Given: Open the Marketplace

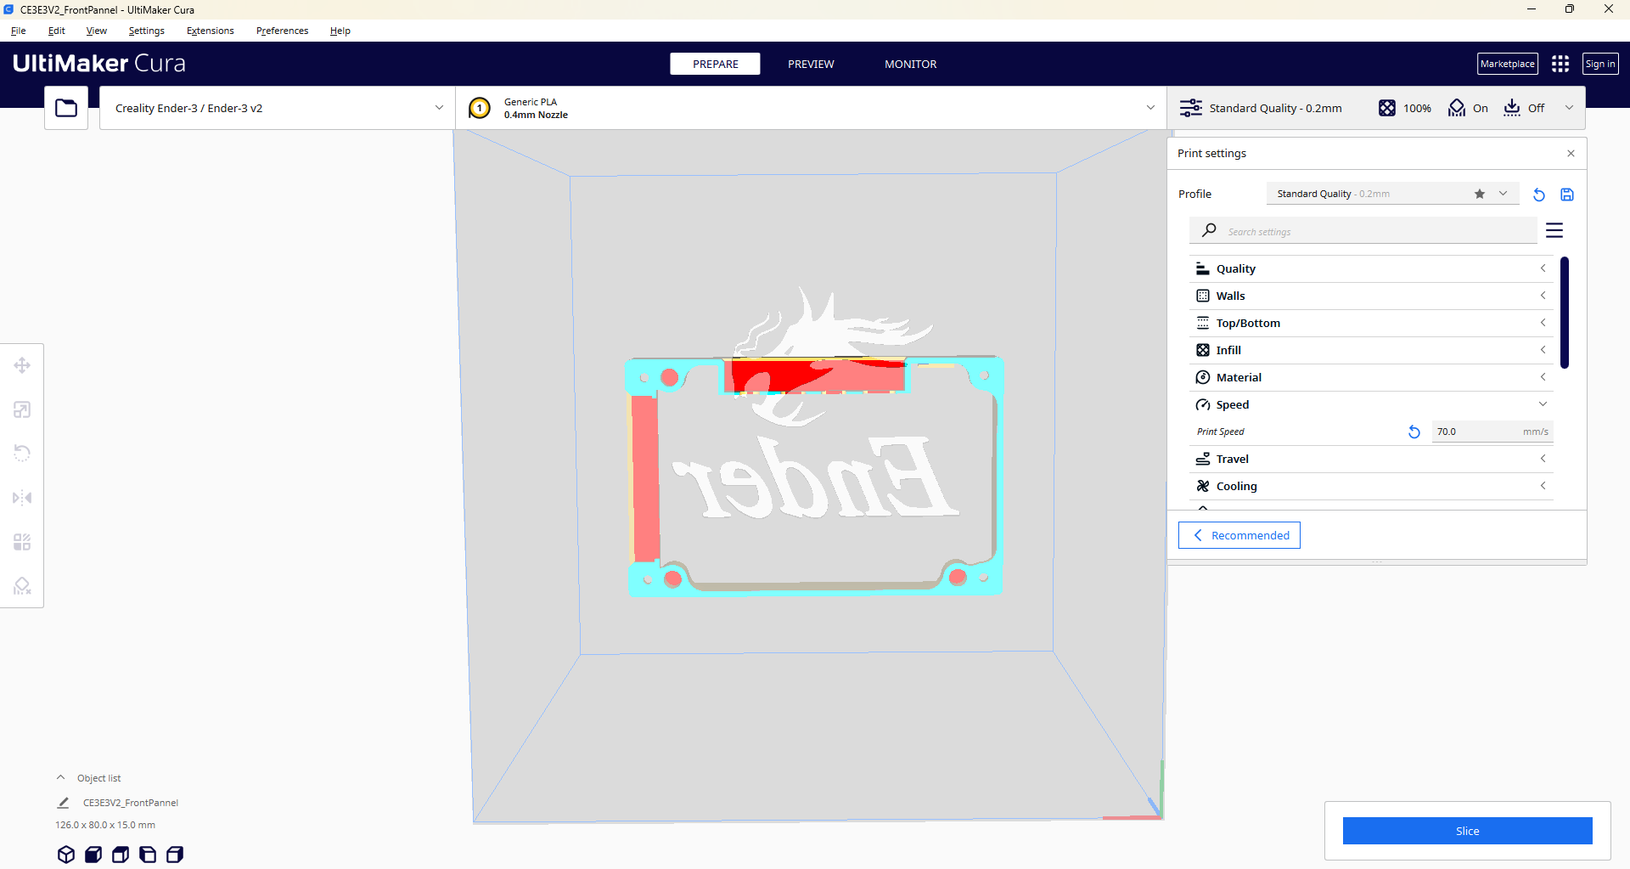Looking at the screenshot, I should click(x=1508, y=64).
